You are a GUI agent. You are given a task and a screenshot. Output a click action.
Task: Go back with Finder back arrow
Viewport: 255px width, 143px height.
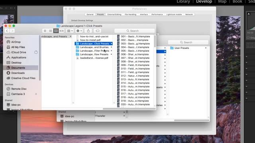pyautogui.click(x=7, y=31)
